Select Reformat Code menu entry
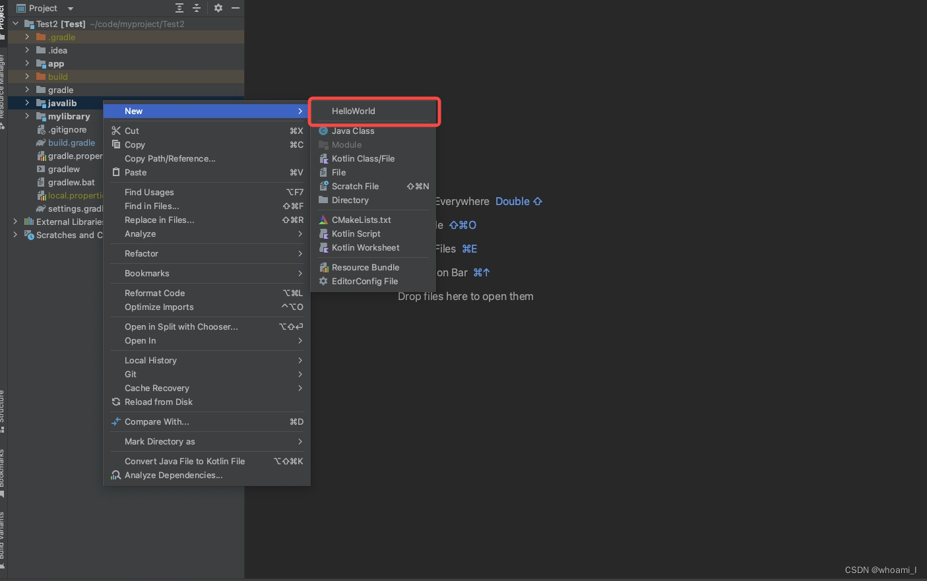 [207, 293]
